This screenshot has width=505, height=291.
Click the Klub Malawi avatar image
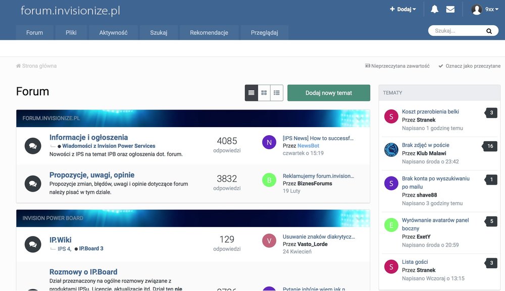tap(391, 150)
